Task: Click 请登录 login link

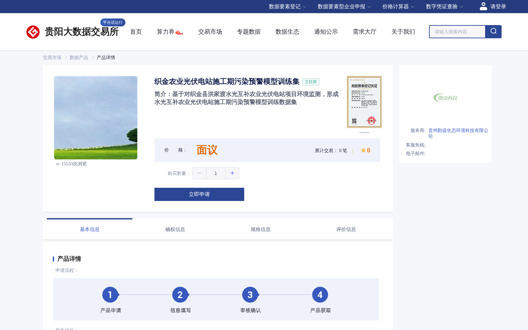Action: tap(498, 7)
